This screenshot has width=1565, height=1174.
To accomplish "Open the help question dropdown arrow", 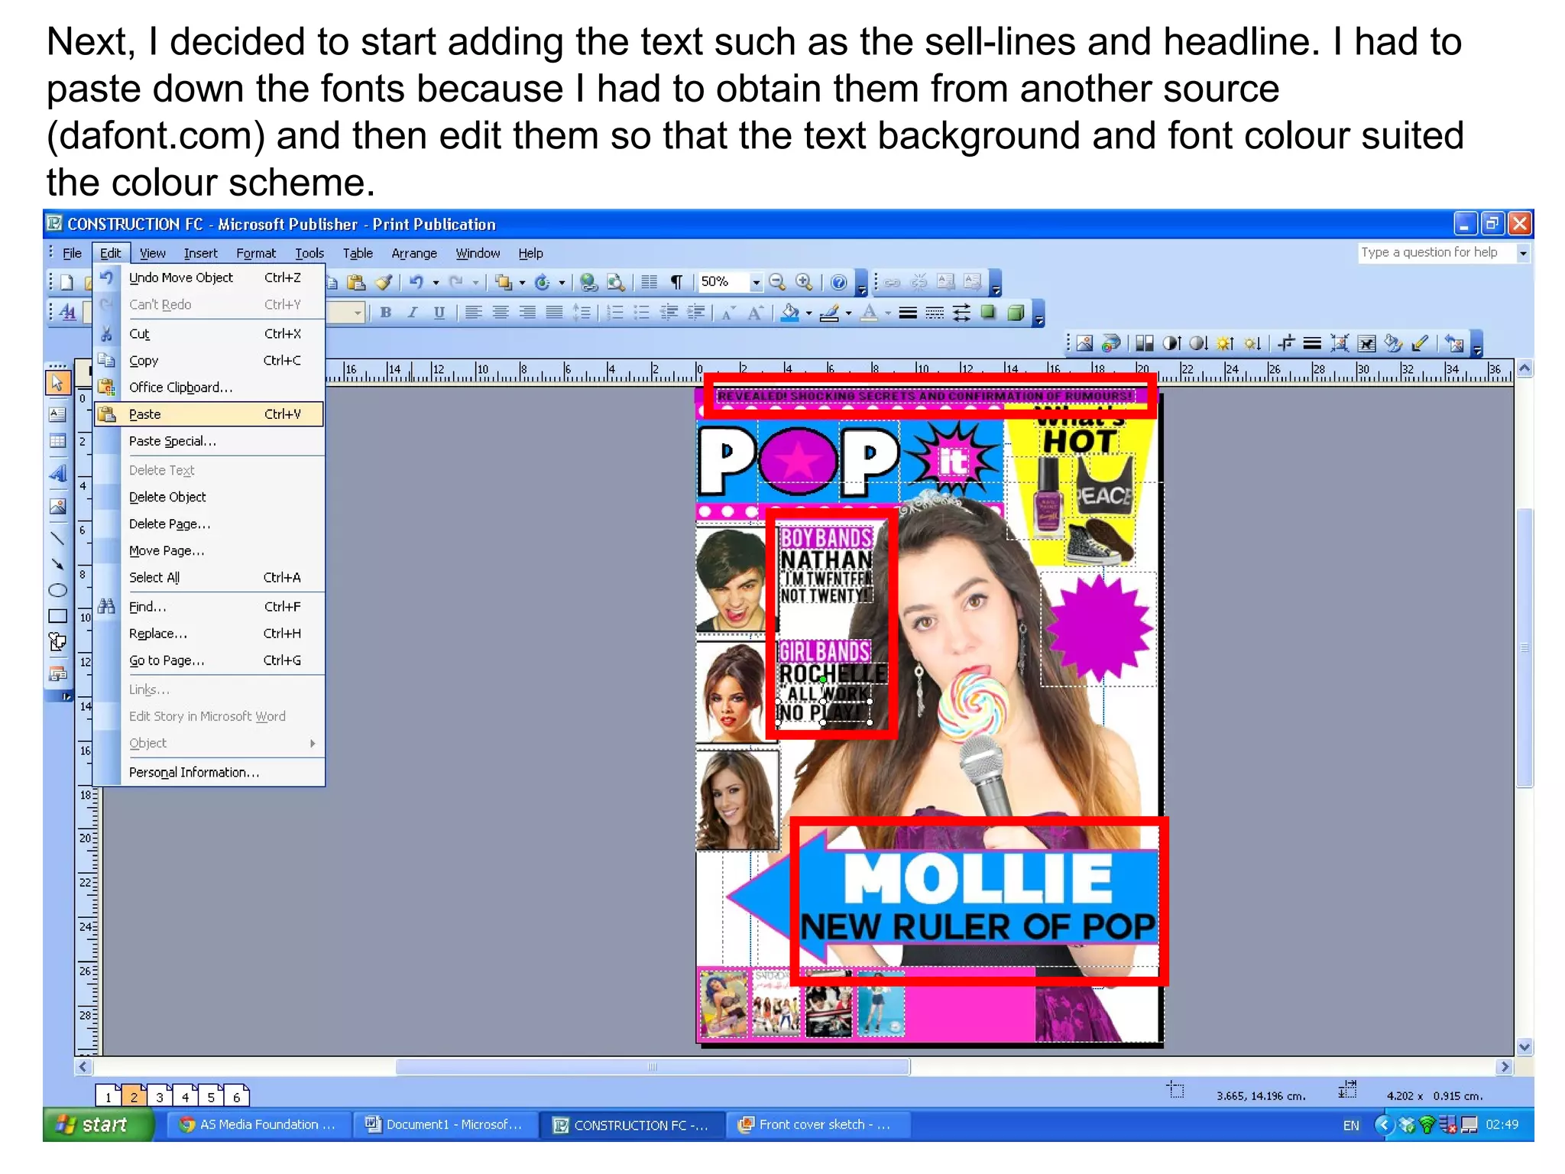I will 1523,253.
